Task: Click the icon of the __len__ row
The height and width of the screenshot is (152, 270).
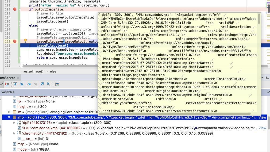Action: pos(19,139)
